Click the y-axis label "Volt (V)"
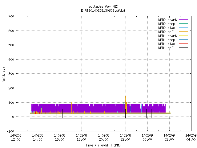 pos(4,74)
